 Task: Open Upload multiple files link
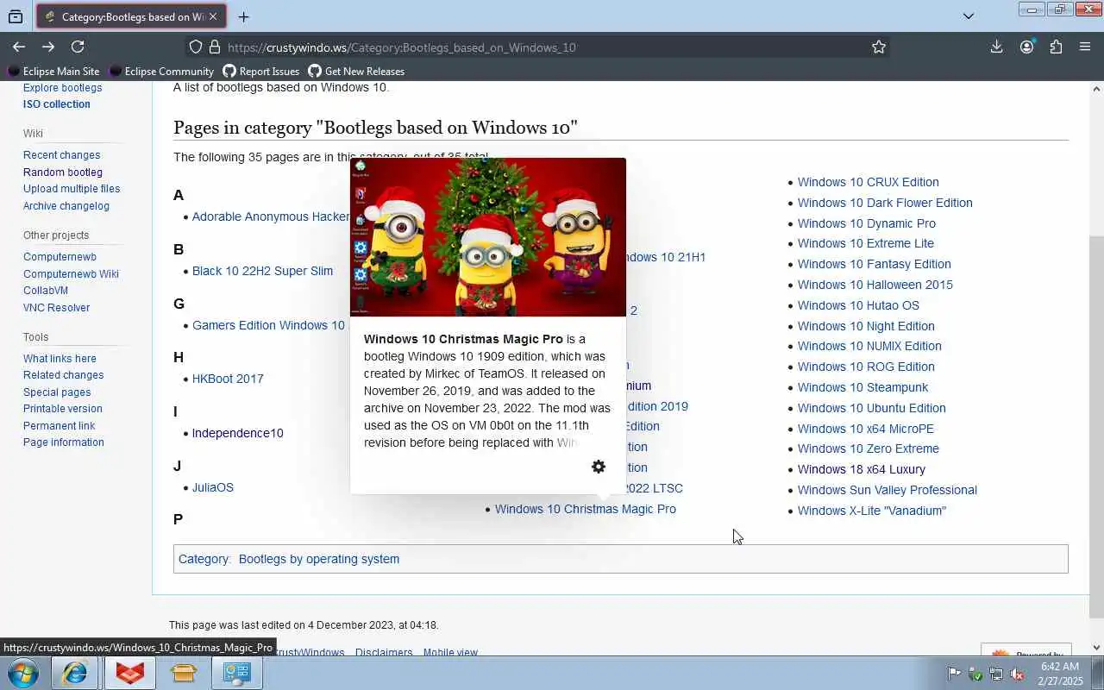(x=72, y=189)
